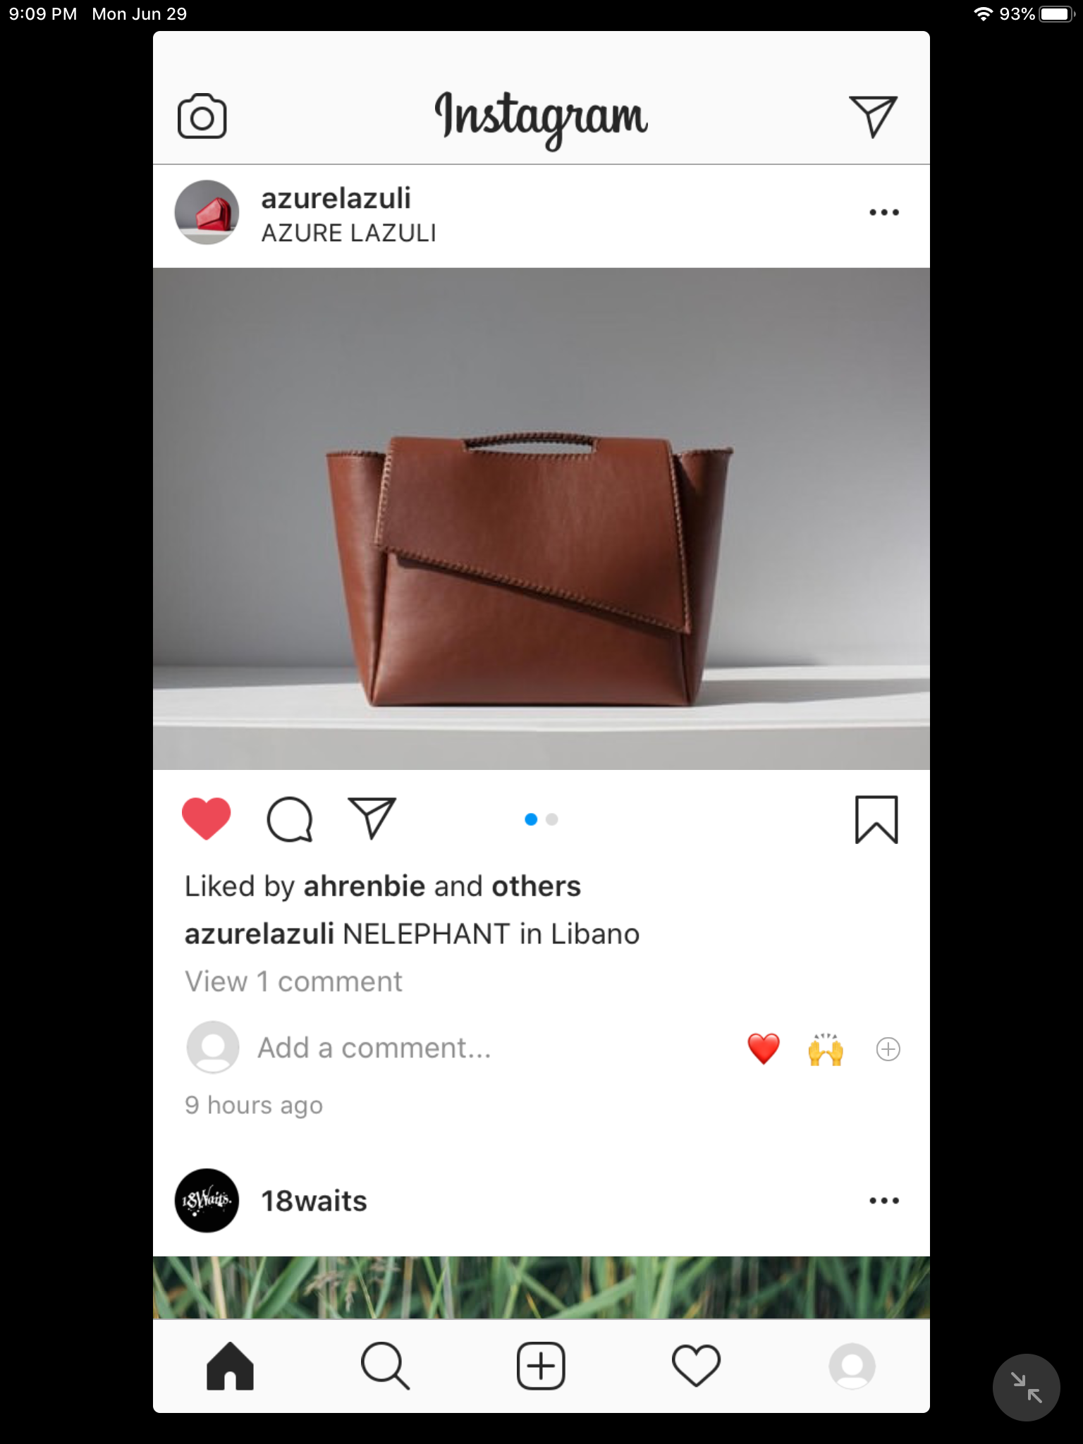Screen dimensions: 1083x1444
Task: Share post via paper plane icon
Action: (372, 819)
